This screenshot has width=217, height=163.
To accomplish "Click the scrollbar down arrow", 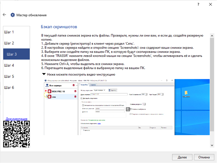I will (x=212, y=145).
